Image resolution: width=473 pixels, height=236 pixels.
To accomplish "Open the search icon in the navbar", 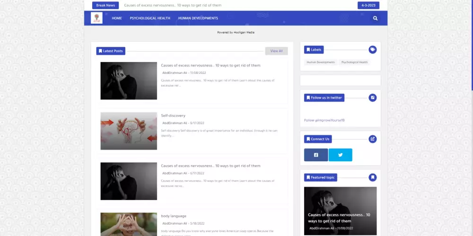I will tap(375, 18).
